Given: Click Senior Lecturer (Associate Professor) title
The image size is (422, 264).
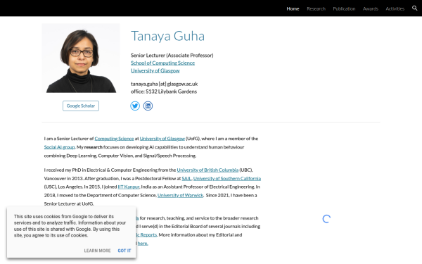Looking at the screenshot, I should (172, 55).
